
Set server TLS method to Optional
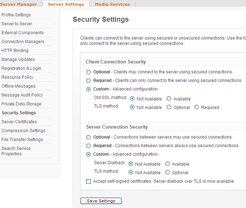tap(167, 172)
